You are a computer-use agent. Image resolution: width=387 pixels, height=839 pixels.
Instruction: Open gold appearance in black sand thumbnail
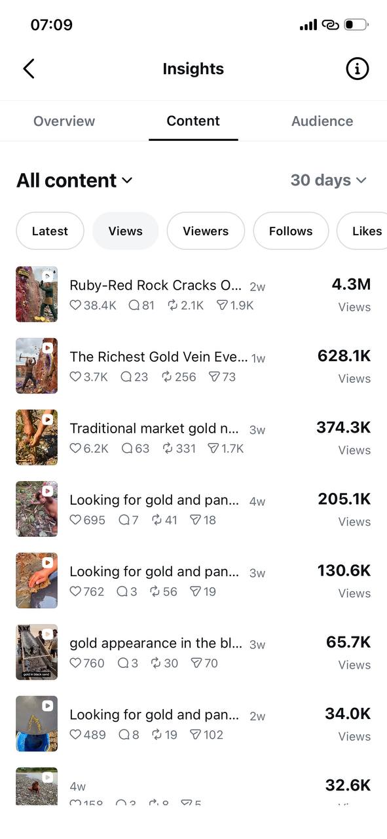click(37, 652)
